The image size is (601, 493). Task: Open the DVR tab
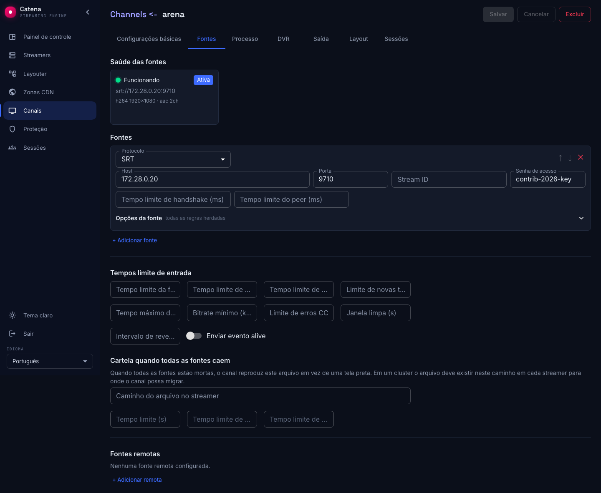tap(283, 39)
